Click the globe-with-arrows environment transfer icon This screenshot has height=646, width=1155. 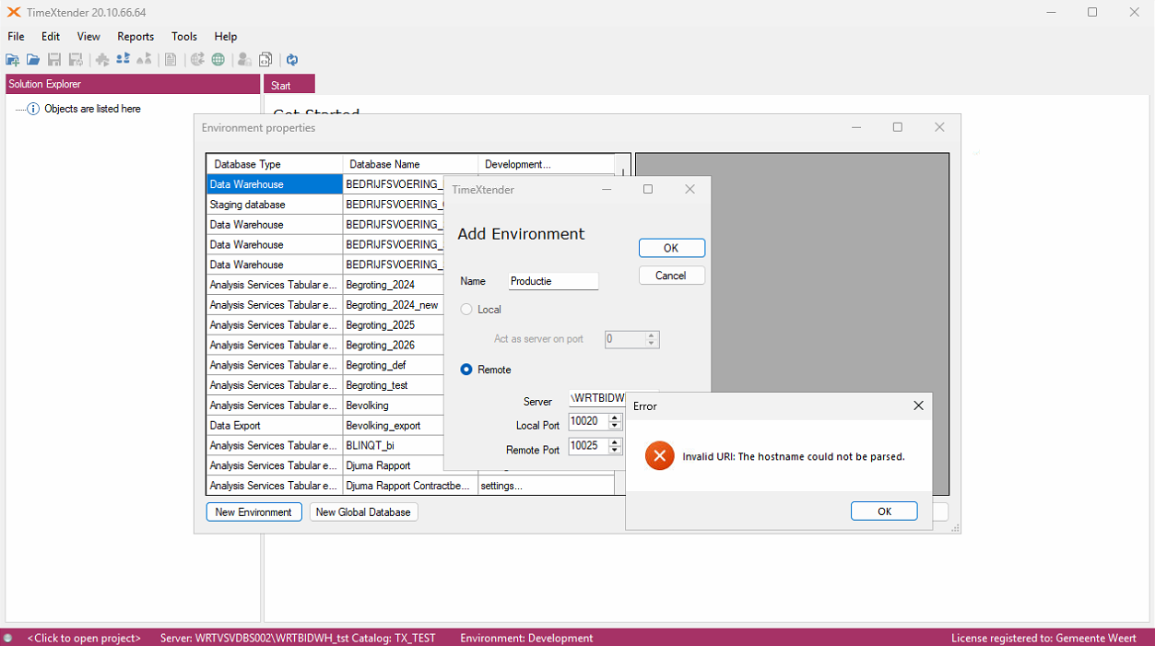pyautogui.click(x=197, y=60)
